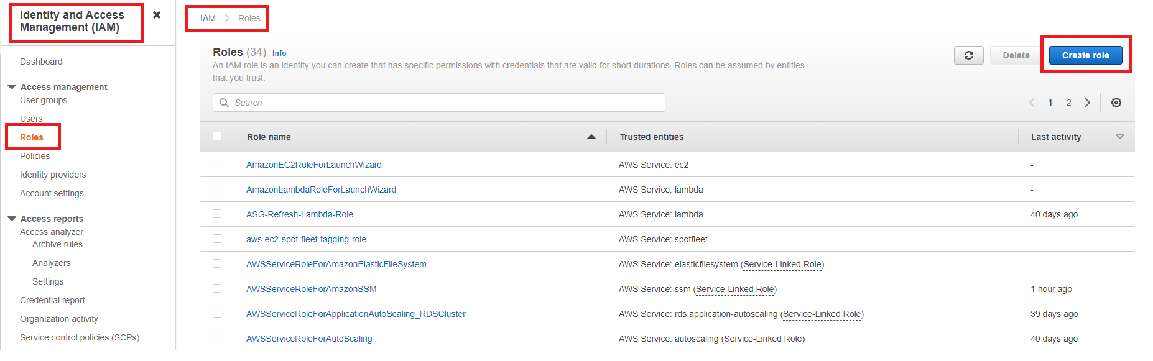Sort by Last activity arrow
This screenshot has width=1153, height=361.
1119,137
